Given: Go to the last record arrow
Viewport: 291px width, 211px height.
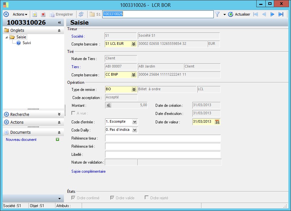Looking at the screenshot, I should (x=281, y=14).
